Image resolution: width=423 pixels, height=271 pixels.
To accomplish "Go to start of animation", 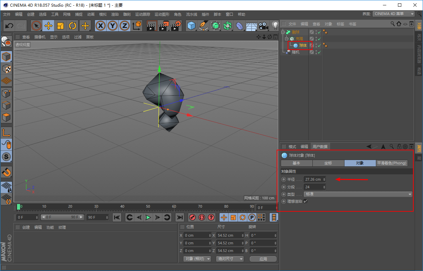I will [117, 217].
